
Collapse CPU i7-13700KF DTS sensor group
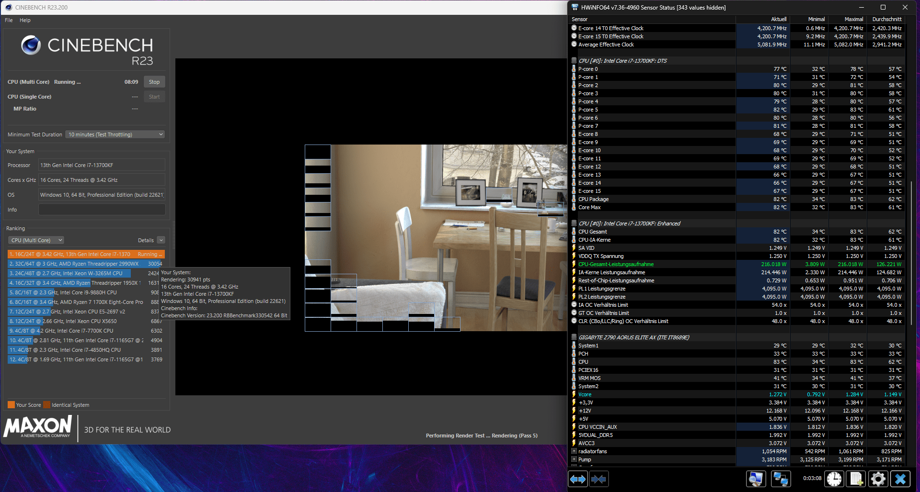point(574,61)
